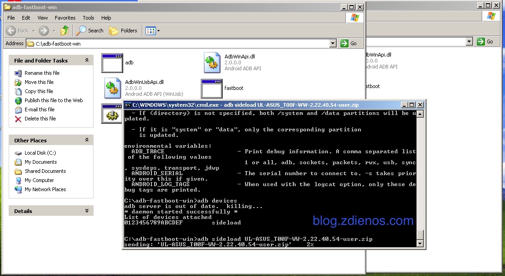This screenshot has width=505, height=276.
Task: Open the Search pane
Action: click(x=90, y=31)
